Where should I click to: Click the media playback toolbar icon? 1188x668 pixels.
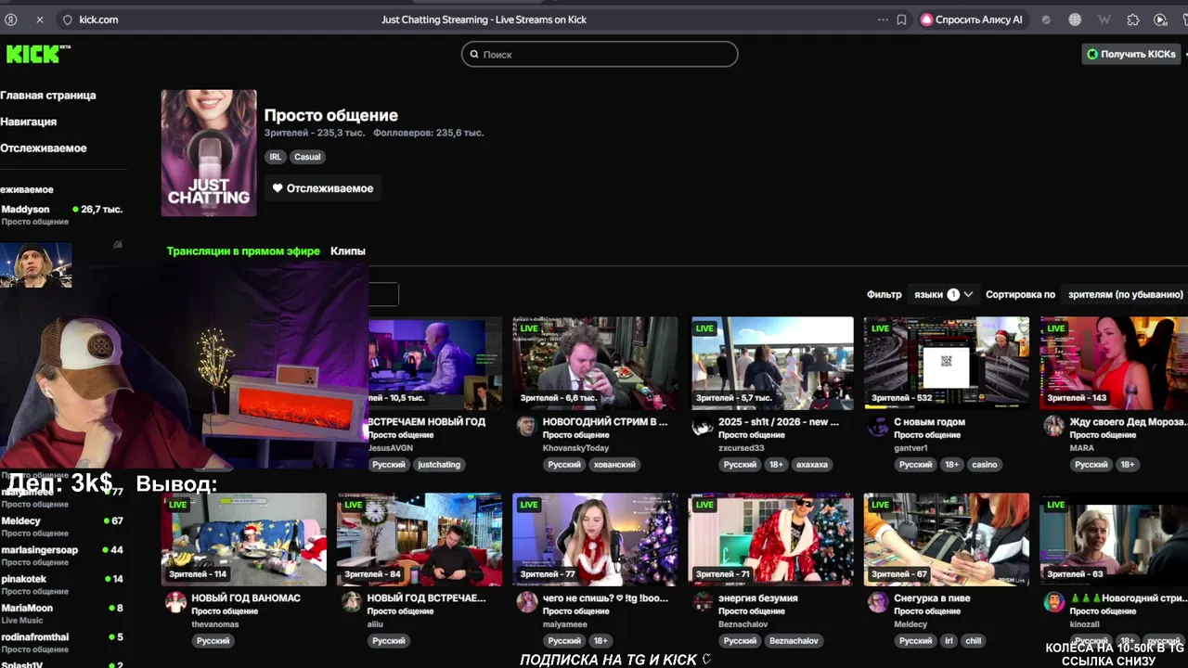[x=1160, y=19]
